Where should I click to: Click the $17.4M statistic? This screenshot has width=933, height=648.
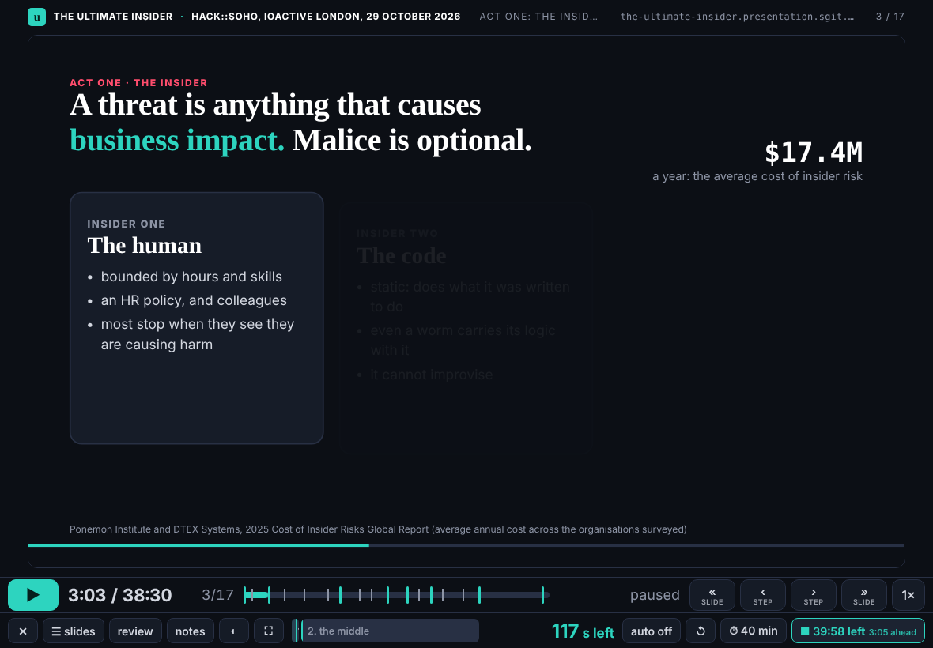(813, 153)
